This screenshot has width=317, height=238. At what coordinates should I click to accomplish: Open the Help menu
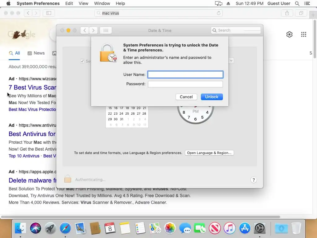click(120, 3)
